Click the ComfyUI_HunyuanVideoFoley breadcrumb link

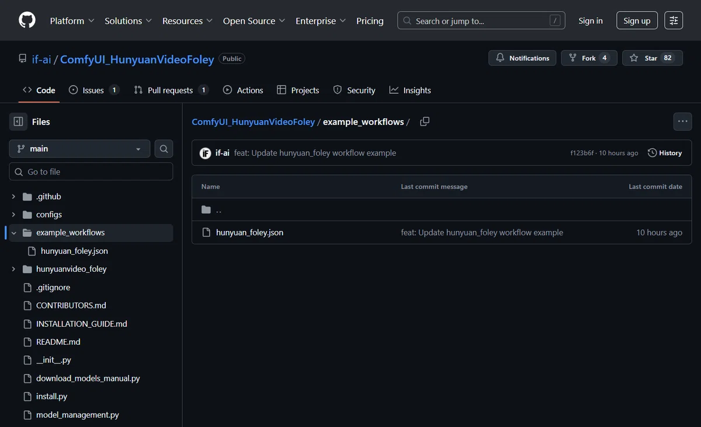point(253,122)
